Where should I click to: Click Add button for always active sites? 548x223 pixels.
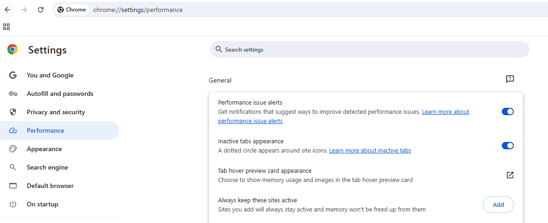click(498, 205)
